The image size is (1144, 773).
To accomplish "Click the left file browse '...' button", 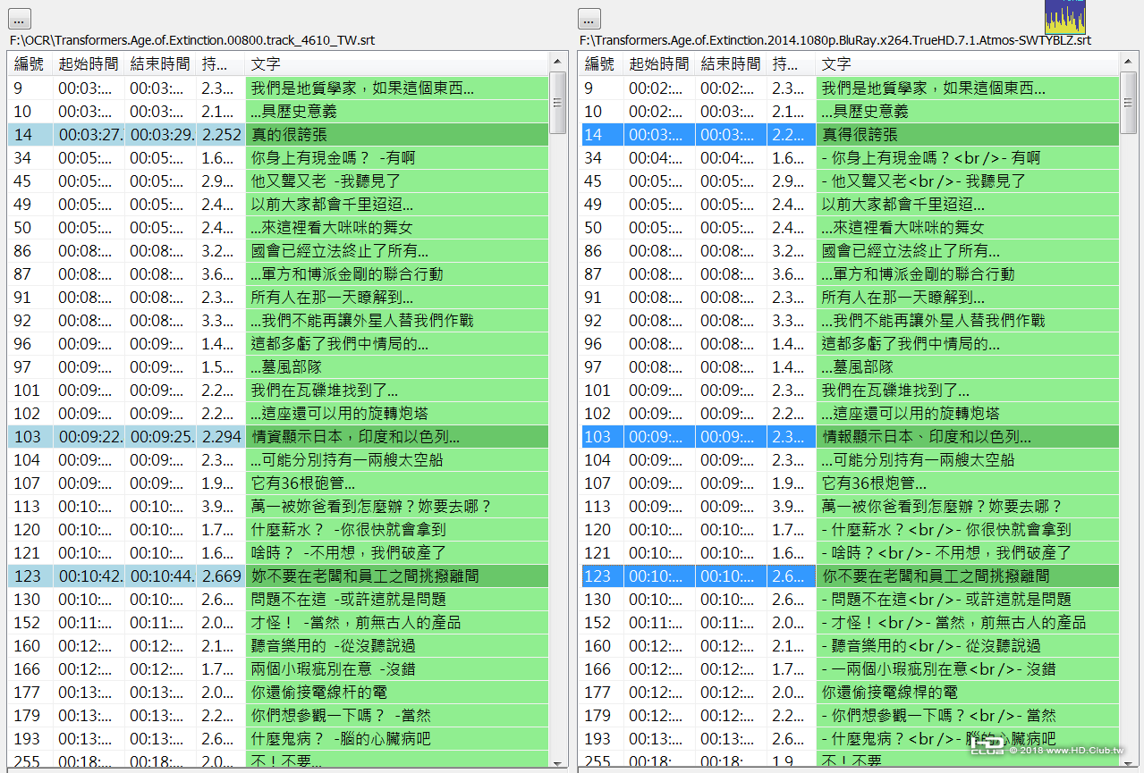I will tap(21, 19).
